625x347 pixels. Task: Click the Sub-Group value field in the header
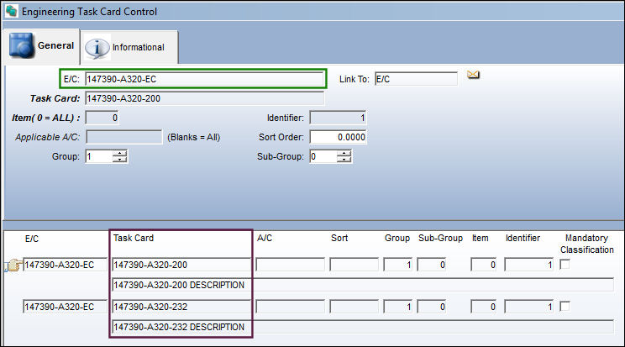click(323, 156)
